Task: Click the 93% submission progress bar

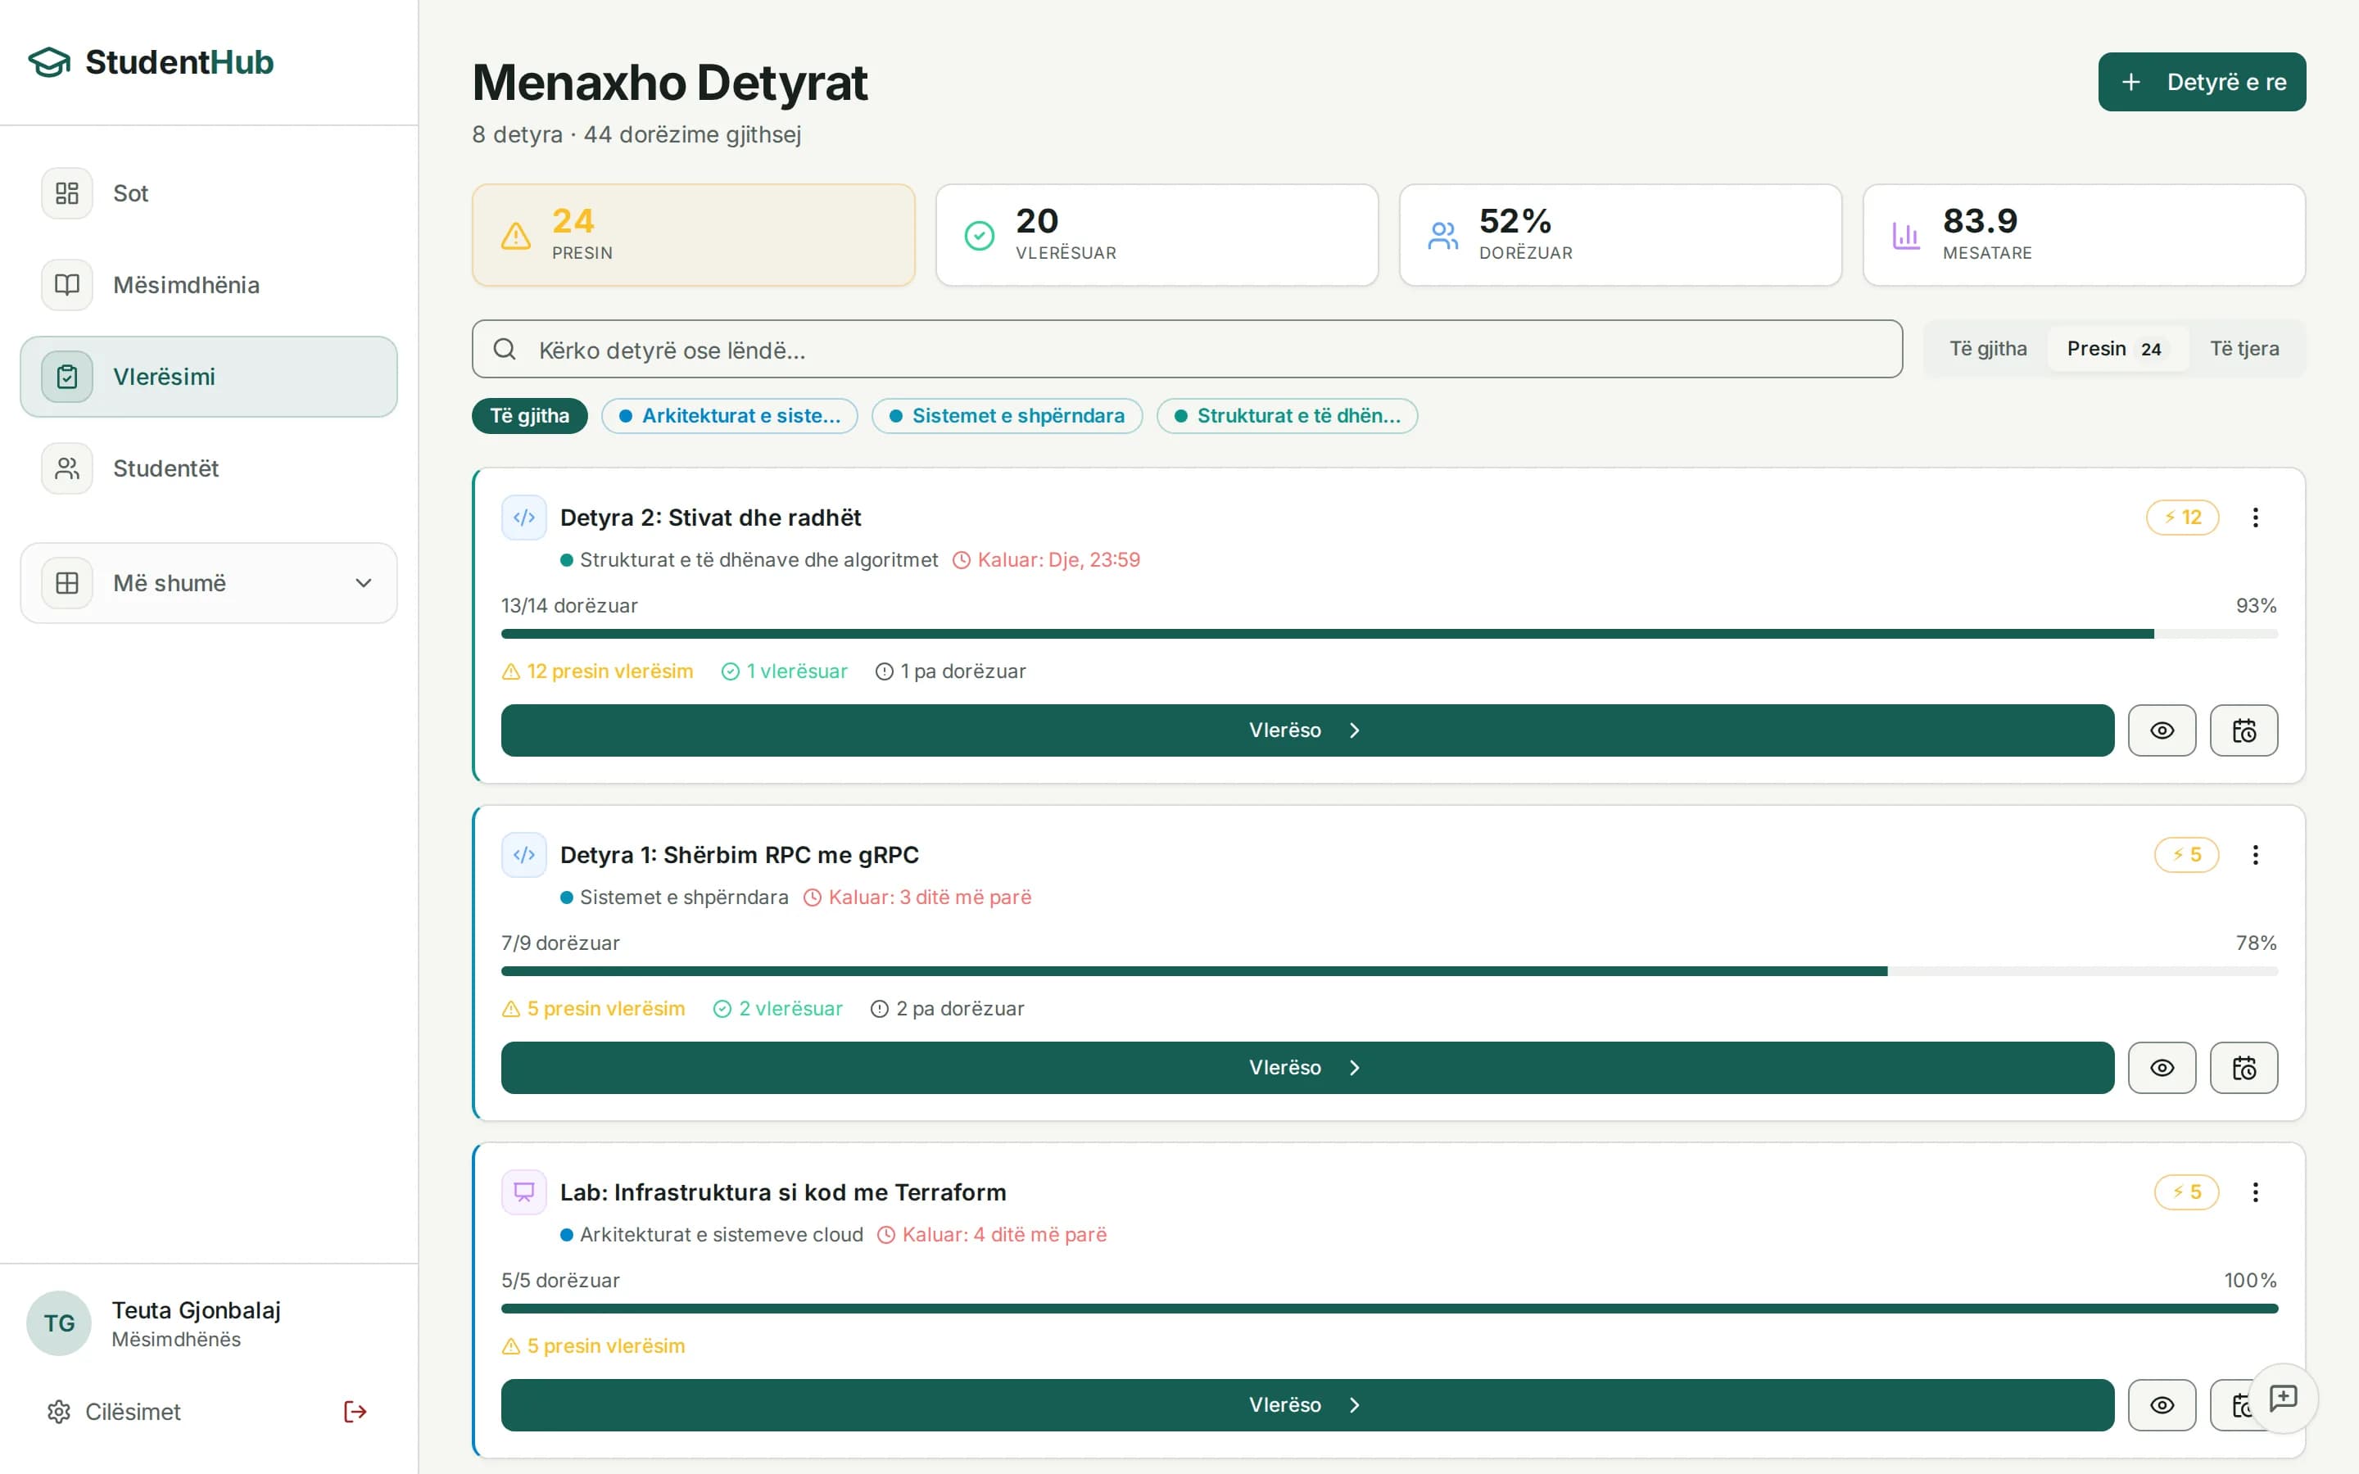Action: (1389, 634)
